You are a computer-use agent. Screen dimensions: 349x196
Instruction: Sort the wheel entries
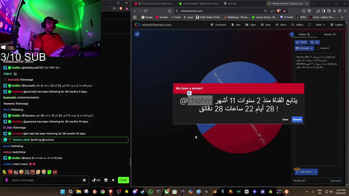[315, 42]
